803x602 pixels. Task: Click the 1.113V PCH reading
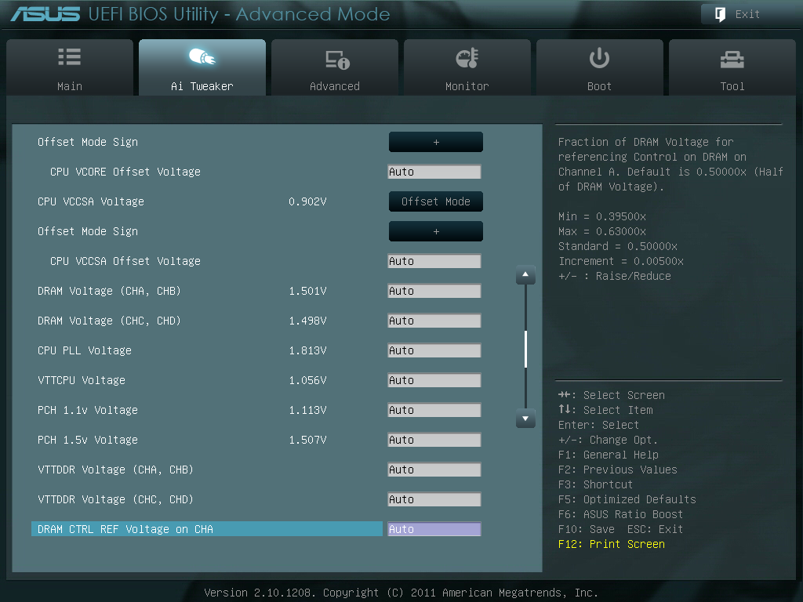(307, 410)
